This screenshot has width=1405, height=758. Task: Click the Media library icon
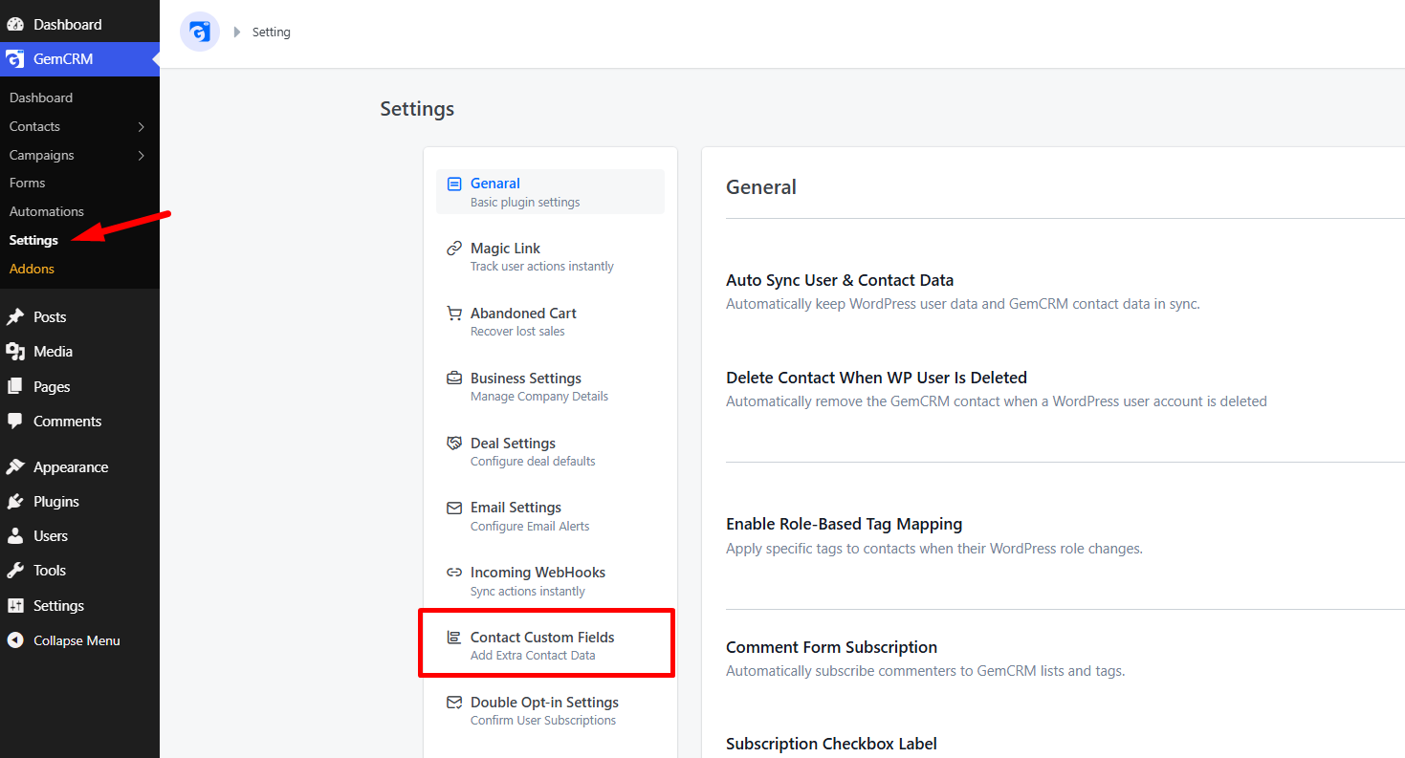15,352
